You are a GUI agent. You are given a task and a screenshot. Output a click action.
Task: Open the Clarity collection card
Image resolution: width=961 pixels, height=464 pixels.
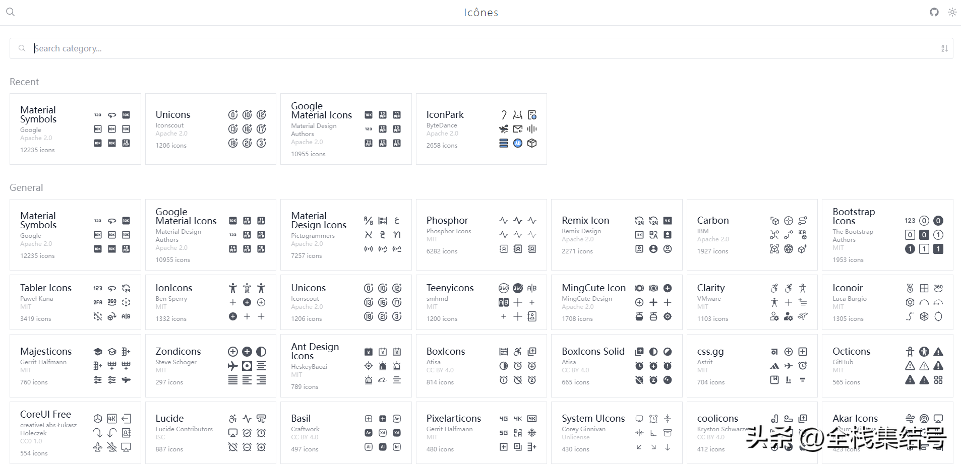[x=752, y=302]
